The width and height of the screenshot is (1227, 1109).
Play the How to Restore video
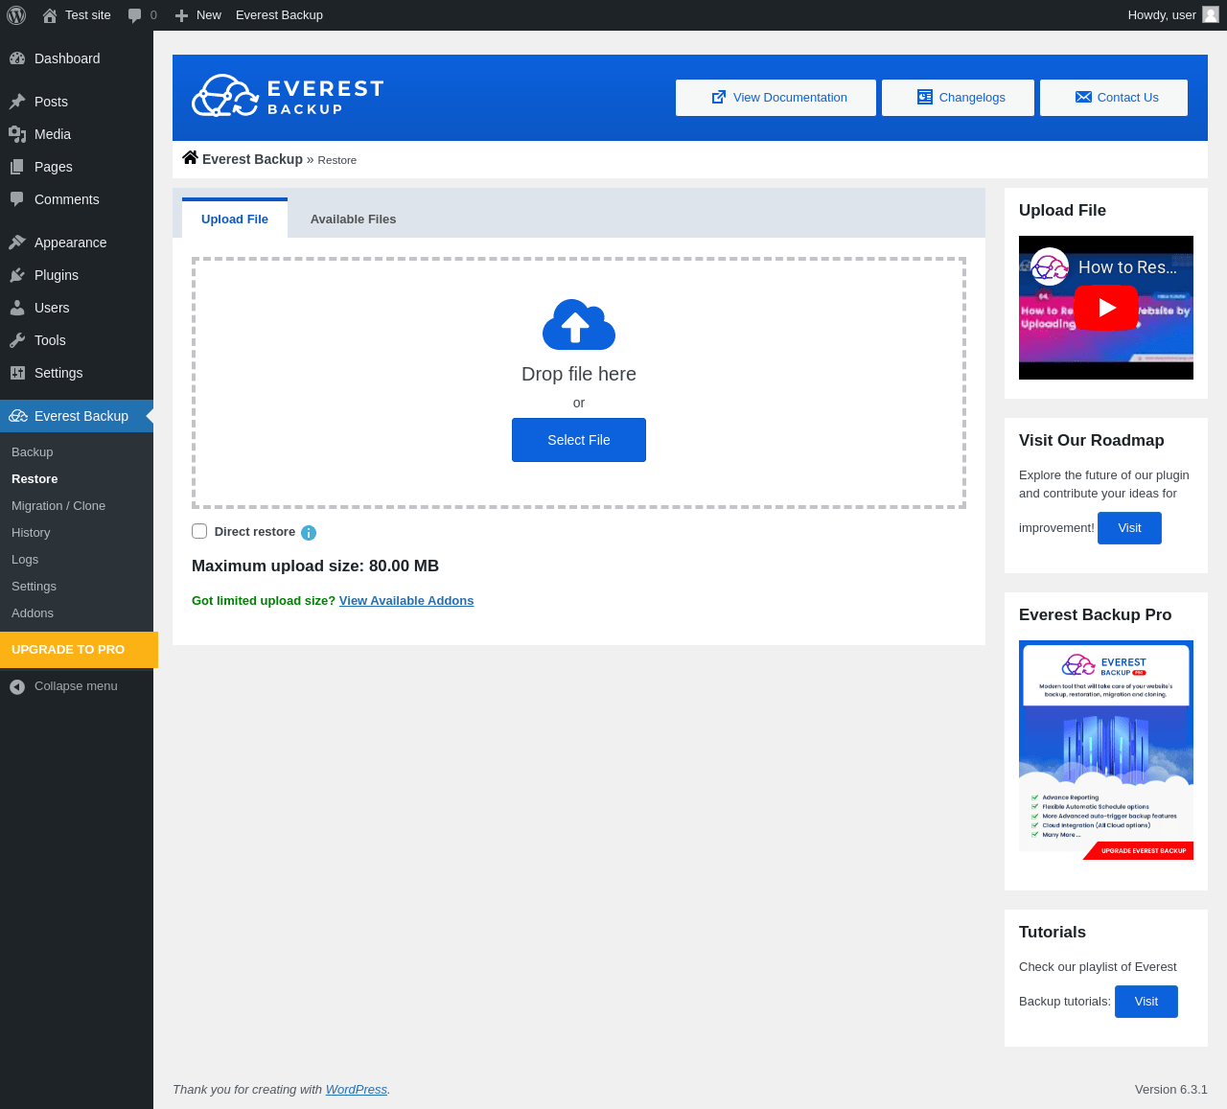point(1106,308)
